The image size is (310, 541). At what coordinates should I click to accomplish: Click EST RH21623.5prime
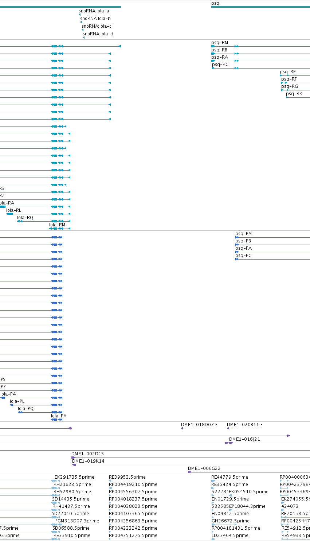pos(72,484)
